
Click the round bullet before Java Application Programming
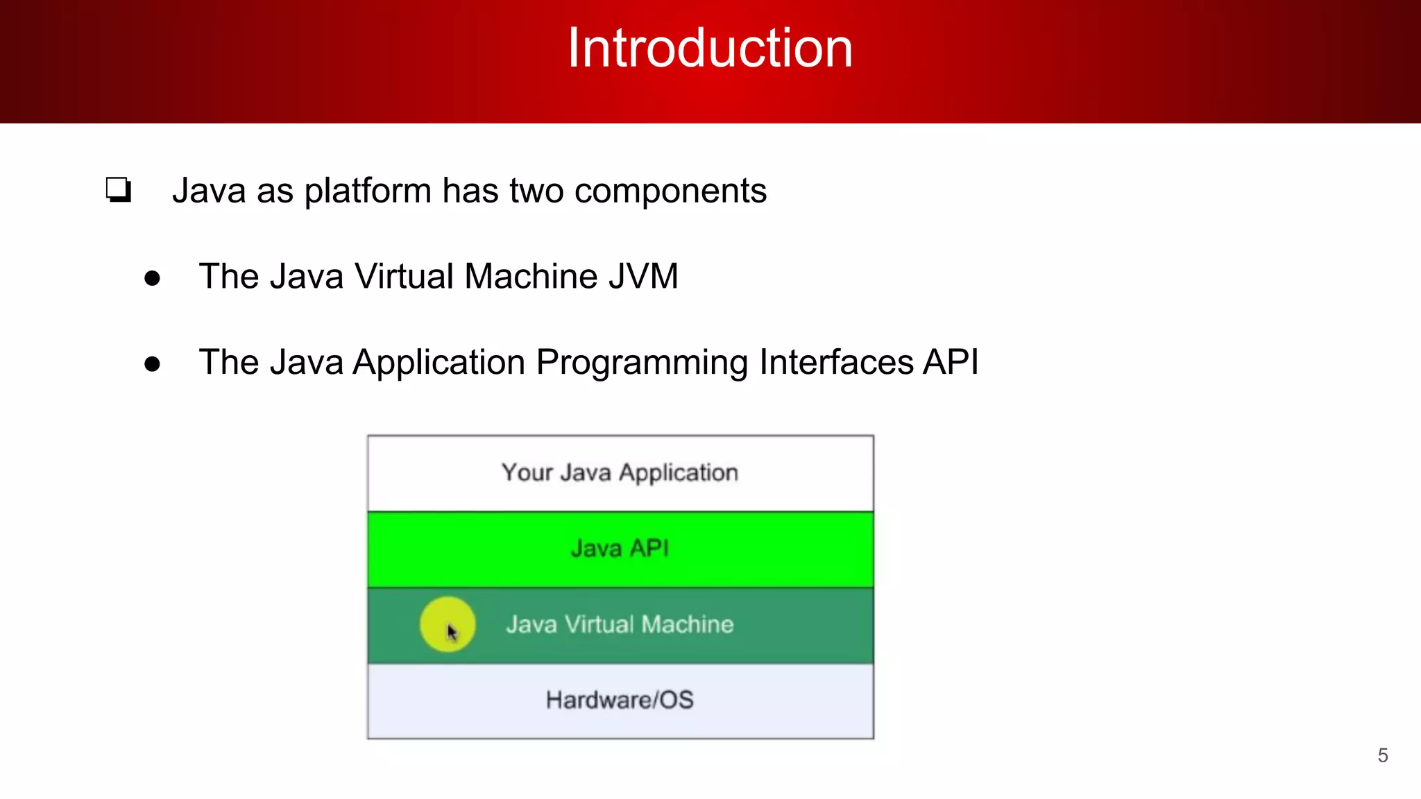(x=152, y=364)
